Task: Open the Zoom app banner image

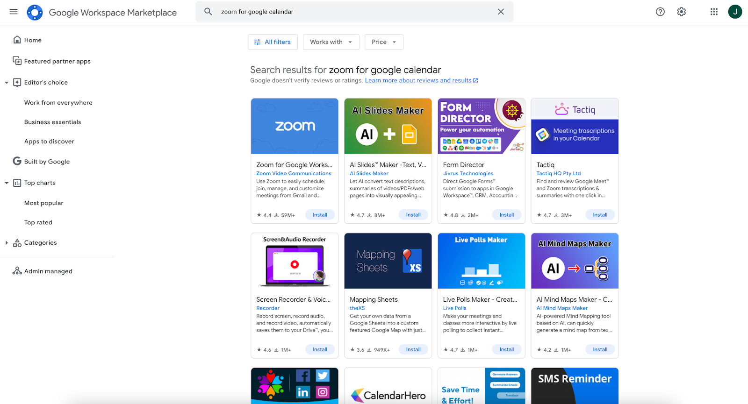Action: click(x=295, y=126)
